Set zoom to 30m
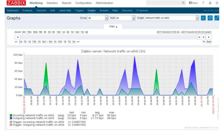Viewport: 223px width, 132px height. point(35,32)
